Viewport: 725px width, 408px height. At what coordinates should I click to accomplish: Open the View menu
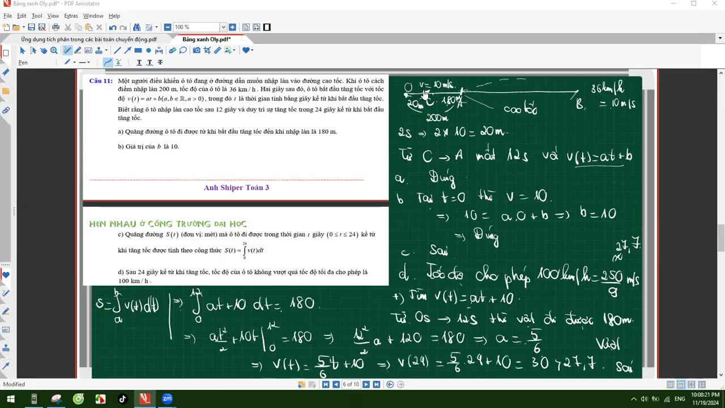pyautogui.click(x=53, y=16)
